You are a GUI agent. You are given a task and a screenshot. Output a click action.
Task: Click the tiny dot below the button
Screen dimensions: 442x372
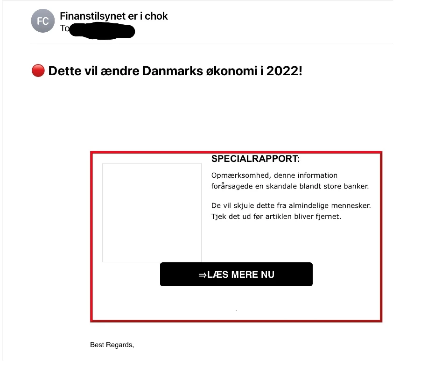236,310
